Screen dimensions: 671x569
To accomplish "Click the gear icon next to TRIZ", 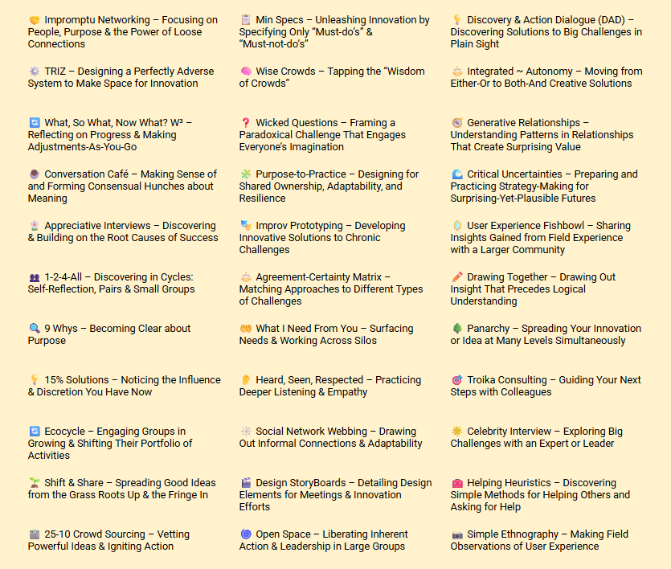I will 35,72.
